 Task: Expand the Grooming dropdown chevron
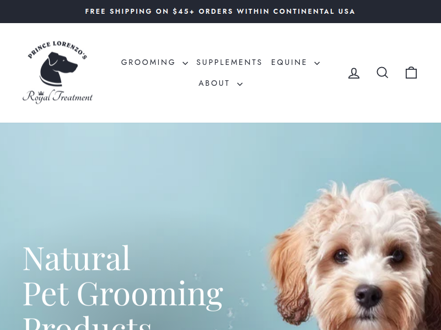tap(185, 63)
